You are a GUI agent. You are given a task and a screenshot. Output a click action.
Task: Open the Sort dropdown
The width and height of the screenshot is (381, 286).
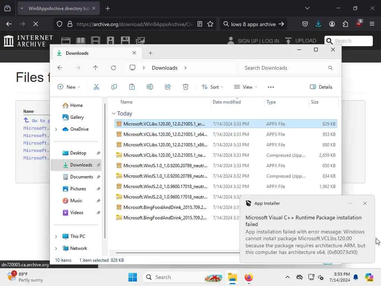pyautogui.click(x=212, y=87)
